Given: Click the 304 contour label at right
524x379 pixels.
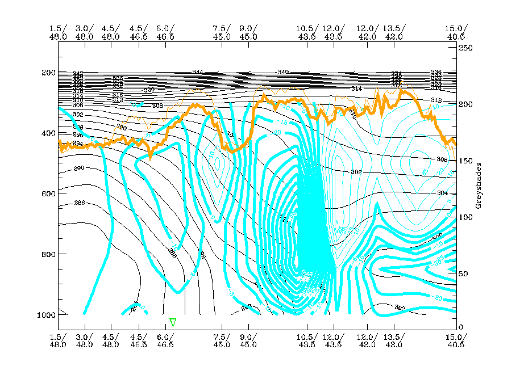Looking at the screenshot, I should pyautogui.click(x=442, y=193).
